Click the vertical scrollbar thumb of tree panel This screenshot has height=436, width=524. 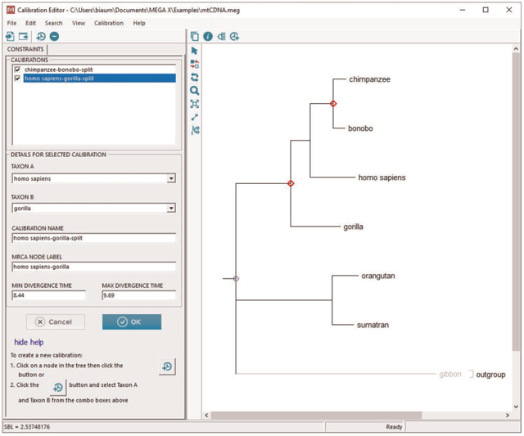(x=516, y=202)
